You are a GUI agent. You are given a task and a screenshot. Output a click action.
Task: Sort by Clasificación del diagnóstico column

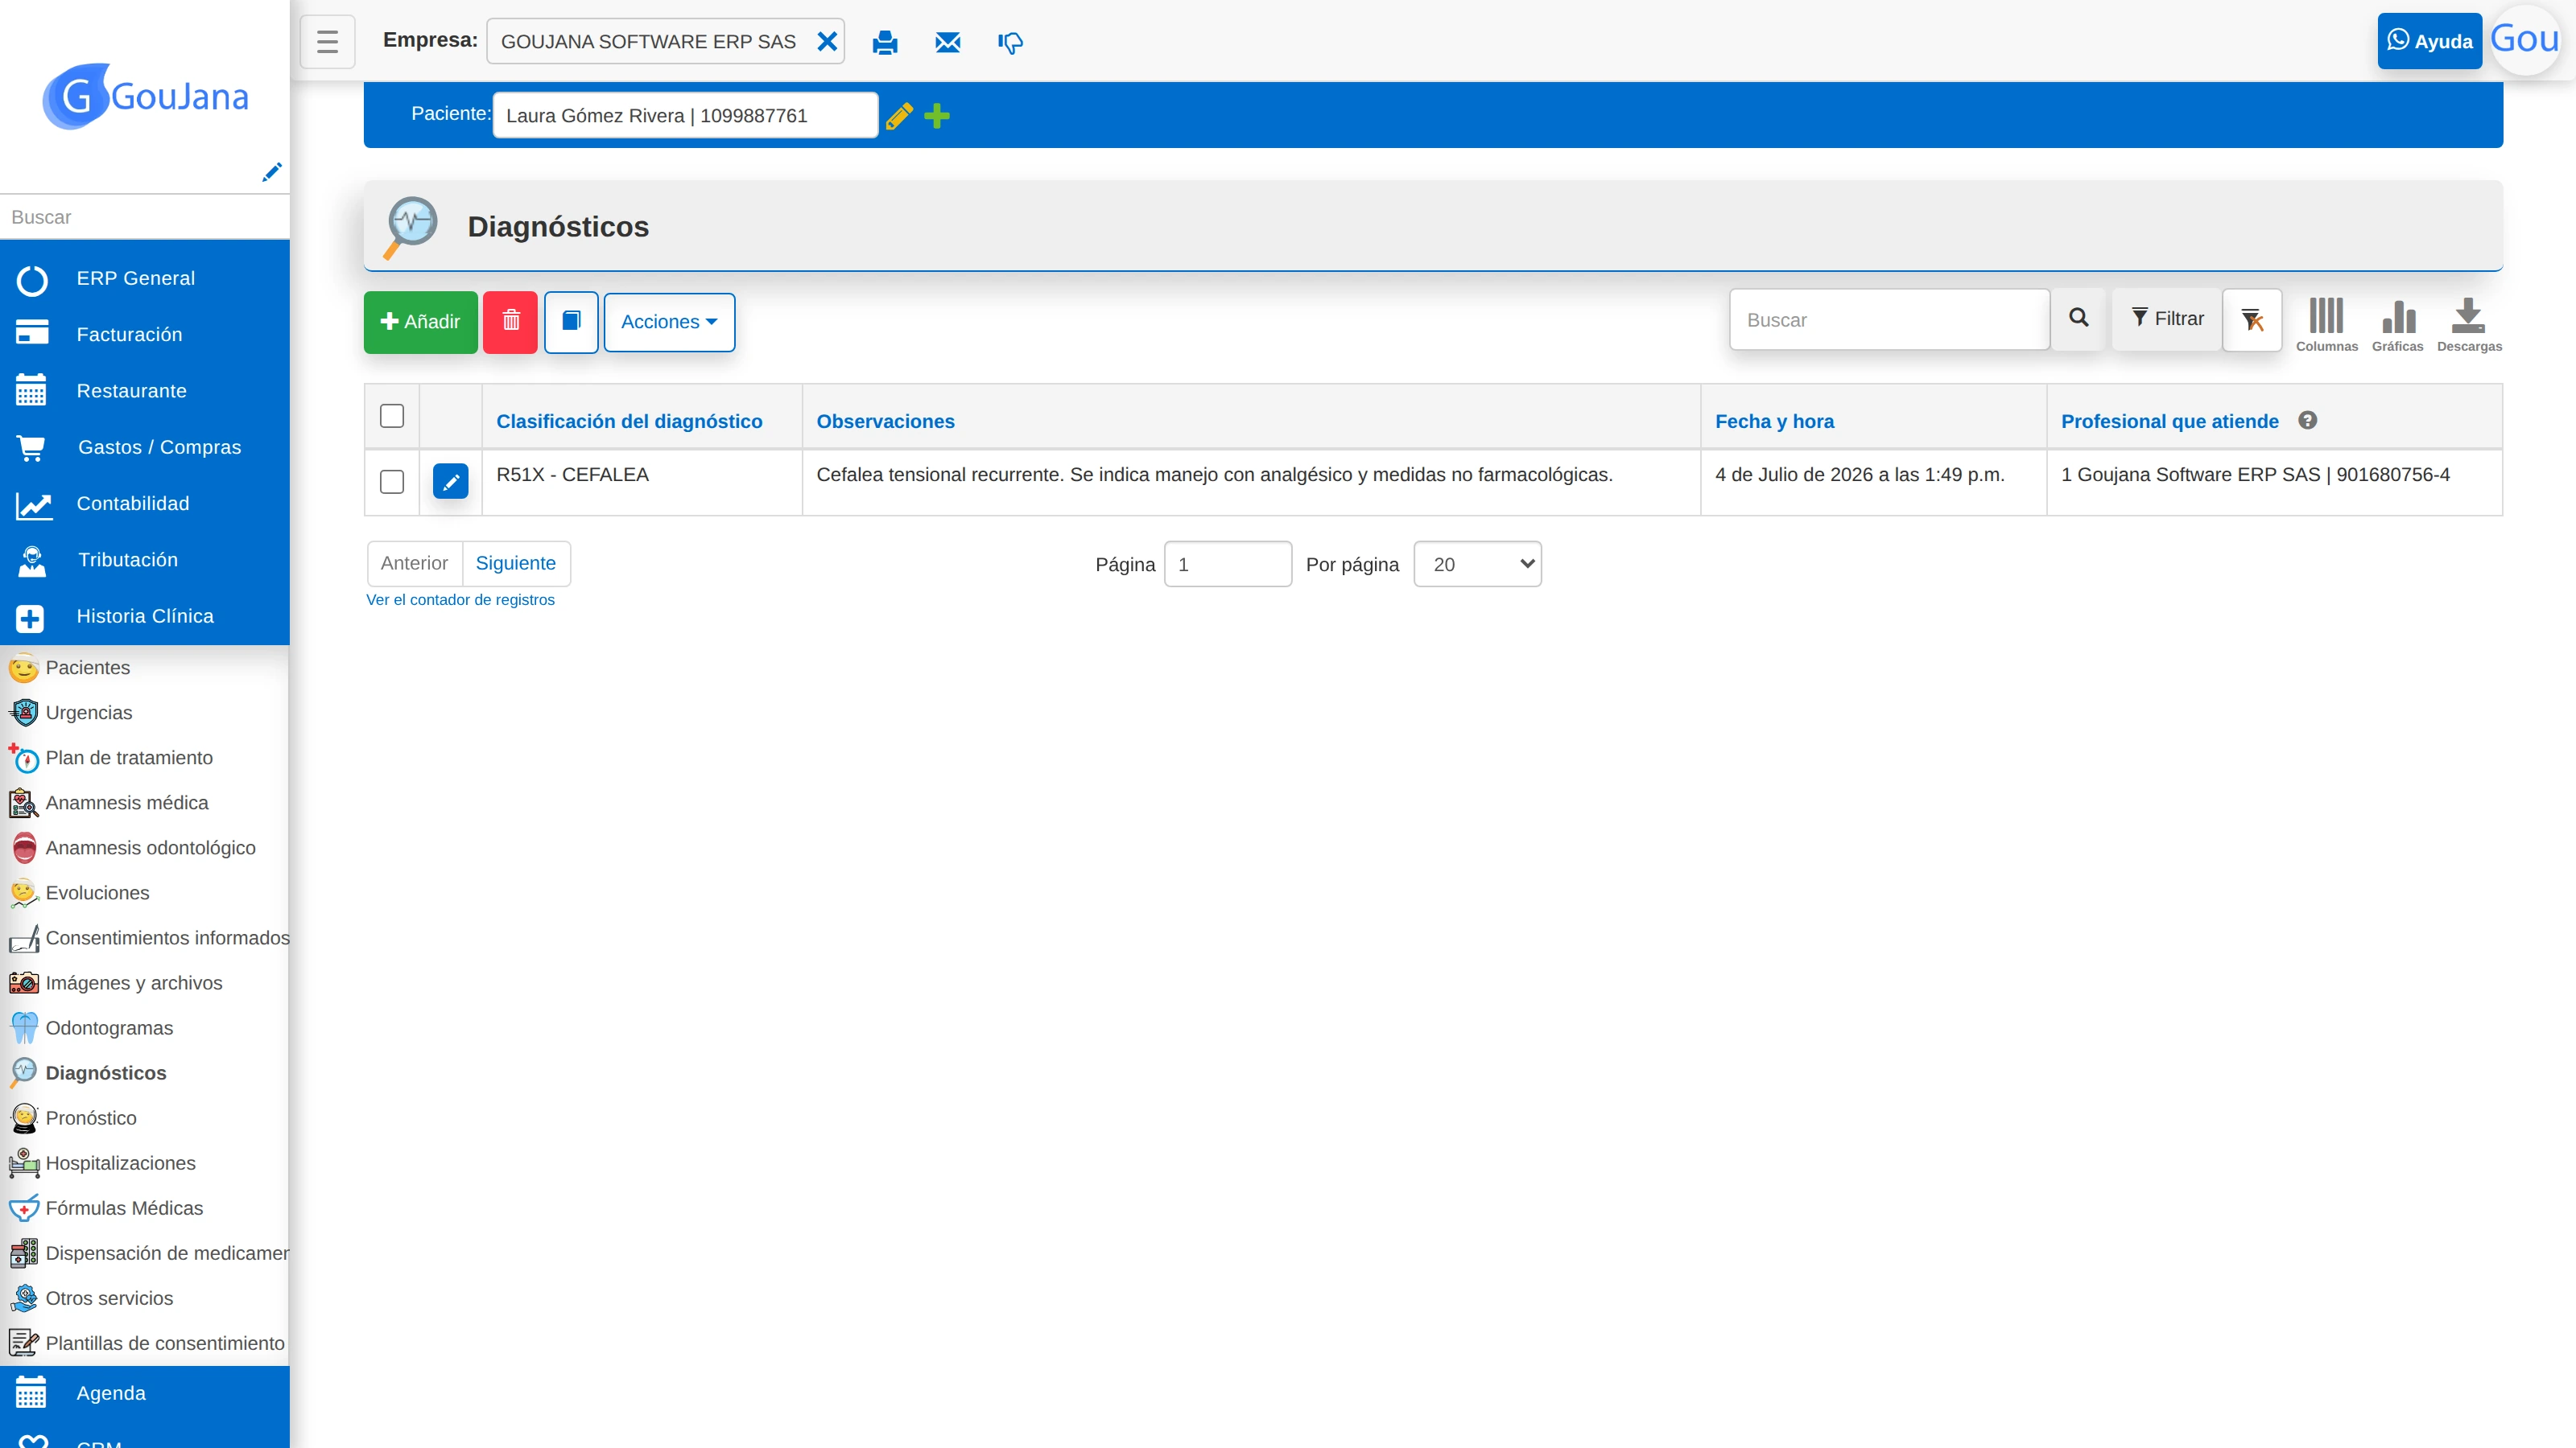point(629,422)
